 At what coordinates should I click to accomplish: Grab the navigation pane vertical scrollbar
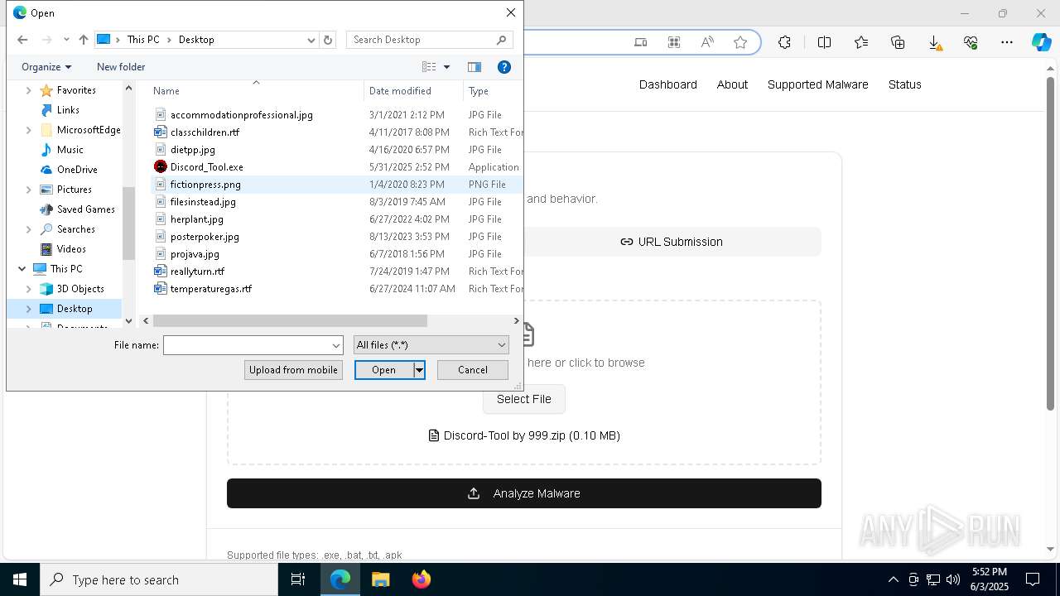pos(128,223)
